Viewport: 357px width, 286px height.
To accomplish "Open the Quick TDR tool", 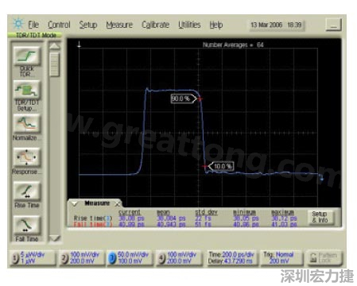I will coord(27,56).
